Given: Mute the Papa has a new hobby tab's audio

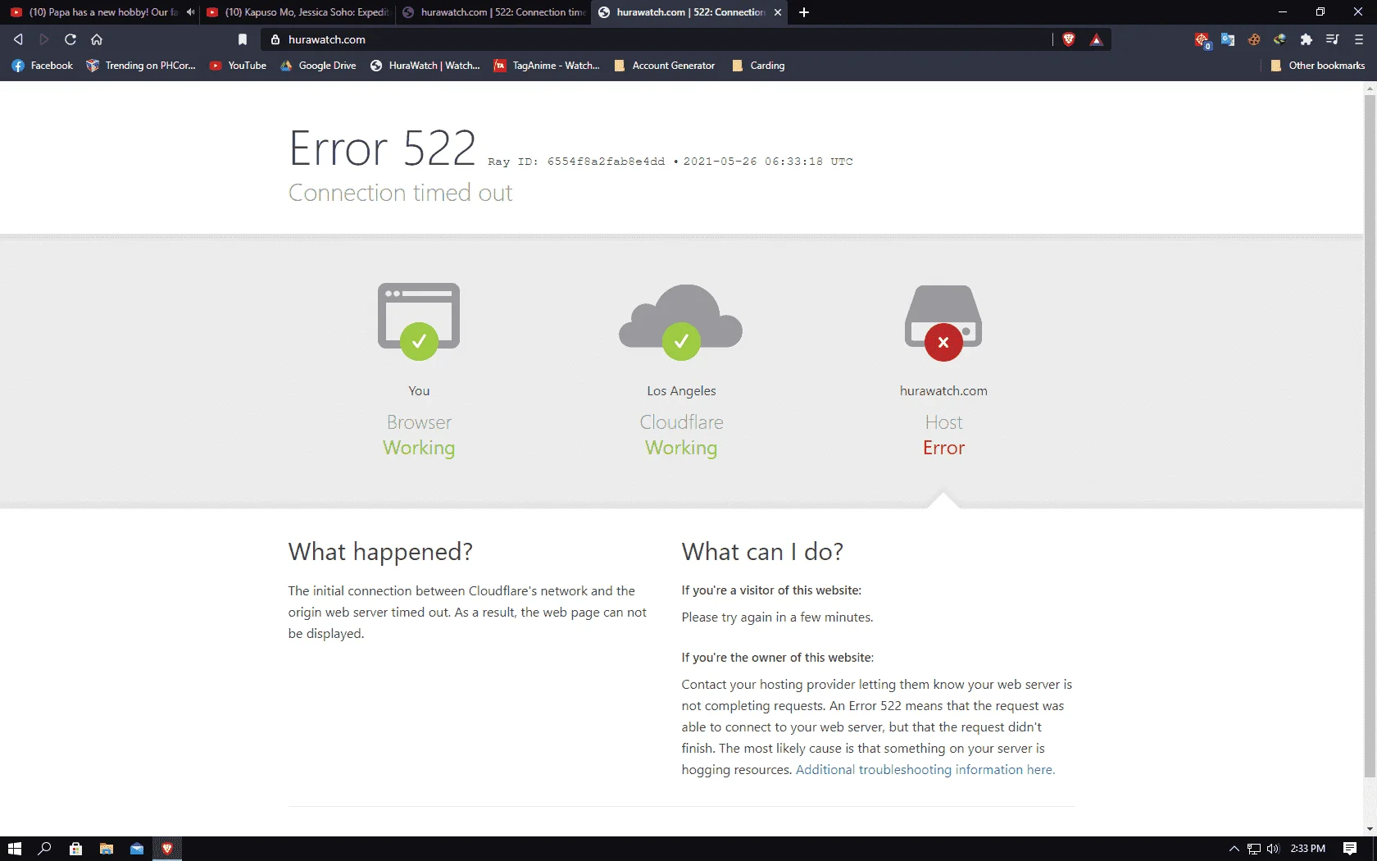Looking at the screenshot, I should tap(190, 12).
